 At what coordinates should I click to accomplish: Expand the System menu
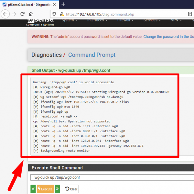coord(69,20)
